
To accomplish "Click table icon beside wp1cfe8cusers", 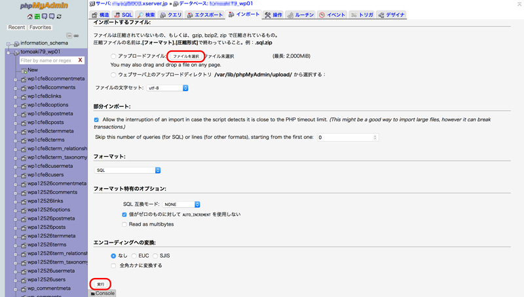I will tap(24, 175).
